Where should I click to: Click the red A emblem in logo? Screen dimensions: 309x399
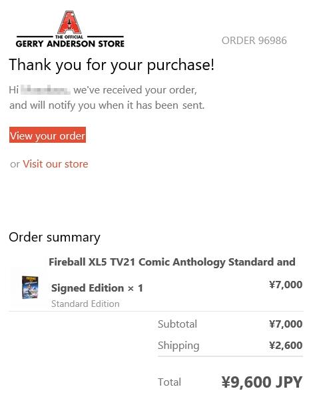click(69, 23)
